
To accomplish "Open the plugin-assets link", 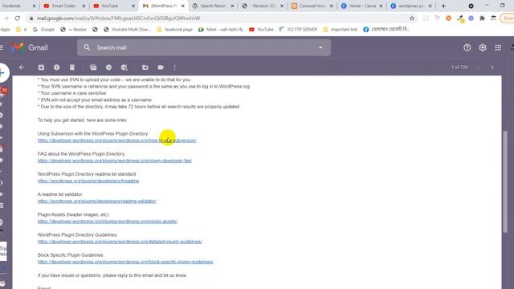I will click(x=107, y=222).
